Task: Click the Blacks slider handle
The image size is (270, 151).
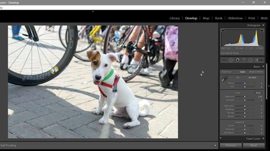Action: pos(245,117)
